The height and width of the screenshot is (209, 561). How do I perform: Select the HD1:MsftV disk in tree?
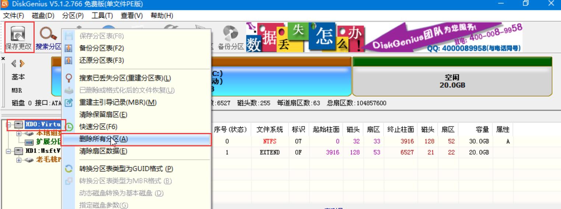(43, 151)
